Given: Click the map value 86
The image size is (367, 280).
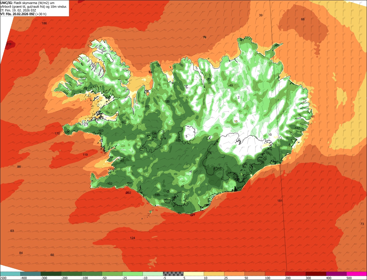Looking at the screenshot, I should tap(19, 167).
